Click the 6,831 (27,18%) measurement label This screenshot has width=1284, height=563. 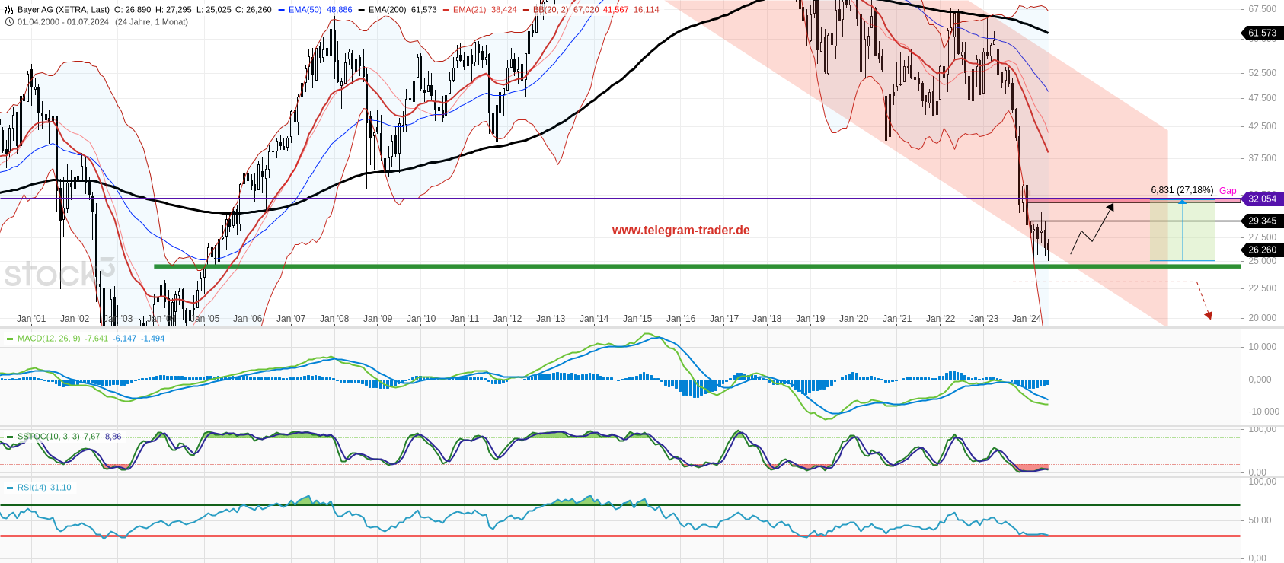tap(1182, 190)
